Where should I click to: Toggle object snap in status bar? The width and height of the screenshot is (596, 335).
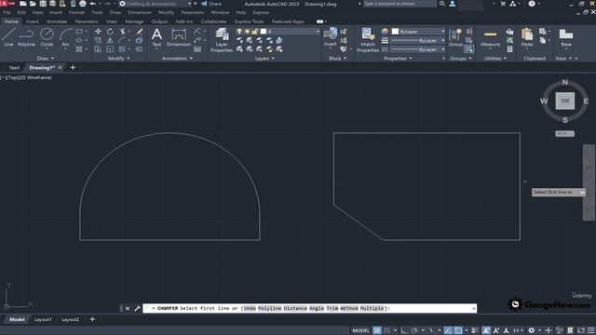(458, 330)
